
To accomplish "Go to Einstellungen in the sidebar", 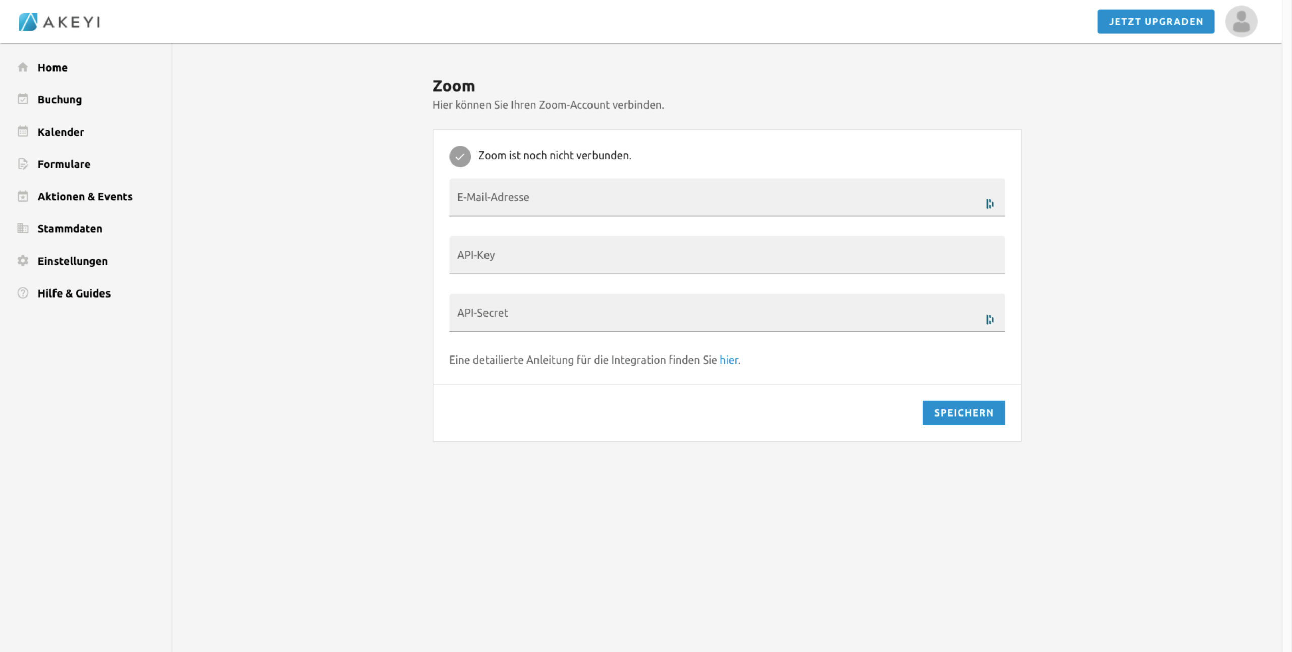I will (73, 261).
